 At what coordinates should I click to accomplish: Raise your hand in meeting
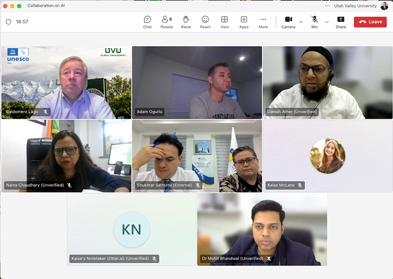[x=186, y=22]
